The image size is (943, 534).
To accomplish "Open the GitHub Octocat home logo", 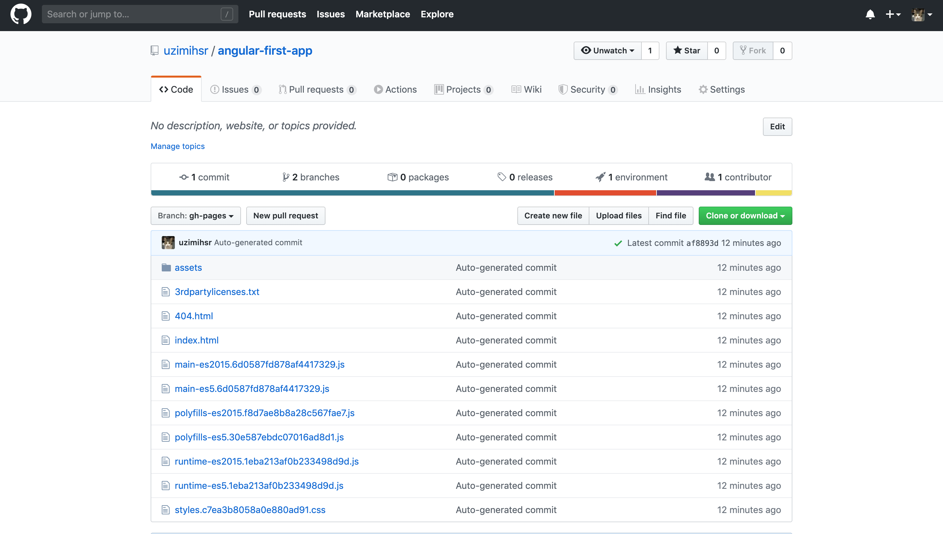I will 21,14.
